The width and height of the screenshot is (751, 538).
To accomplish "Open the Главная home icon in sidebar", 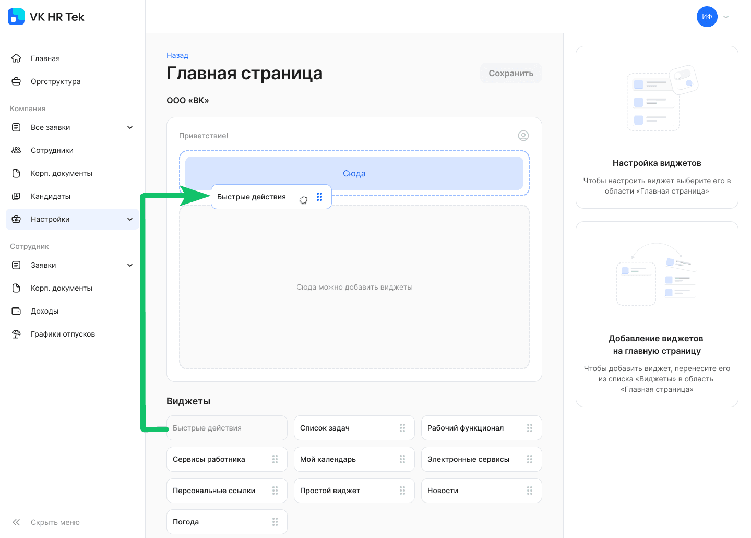I will point(16,58).
